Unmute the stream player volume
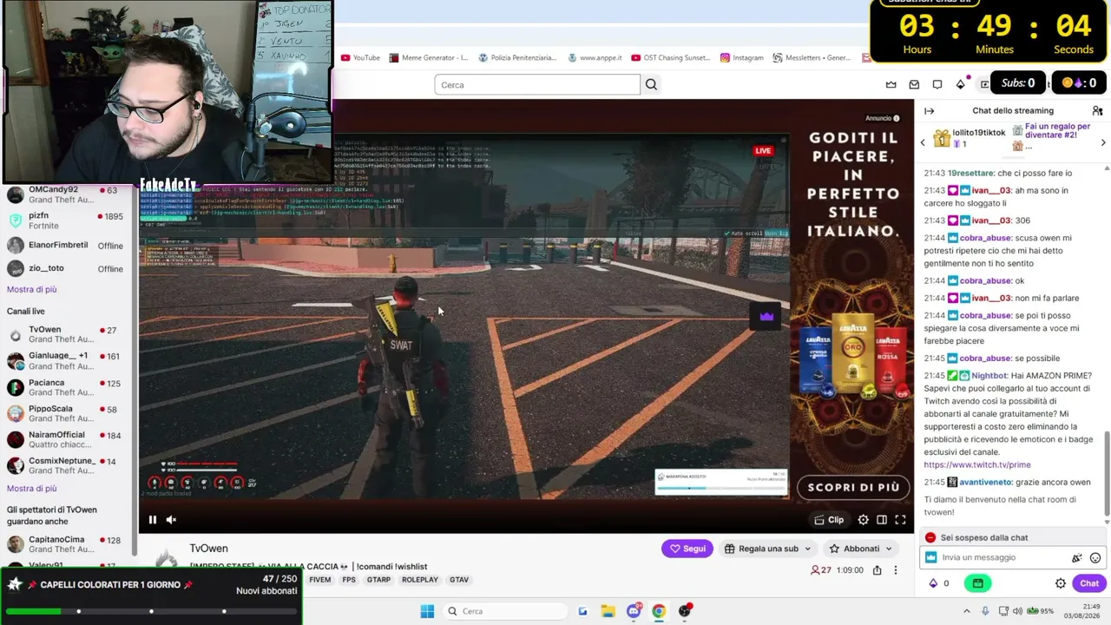Screen dimensions: 1111x625 pos(171,520)
